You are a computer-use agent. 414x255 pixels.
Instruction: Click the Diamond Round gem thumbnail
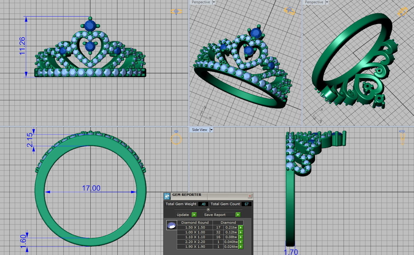(x=171, y=226)
